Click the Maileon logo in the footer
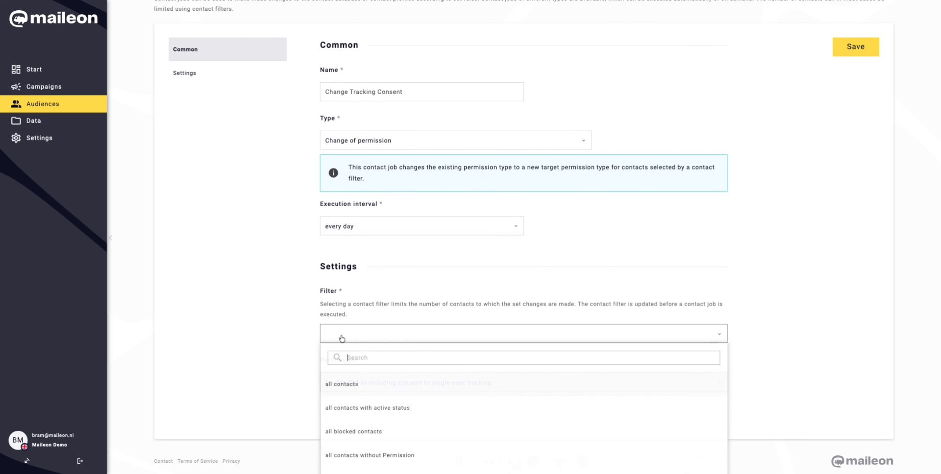The width and height of the screenshot is (941, 474). point(862,461)
